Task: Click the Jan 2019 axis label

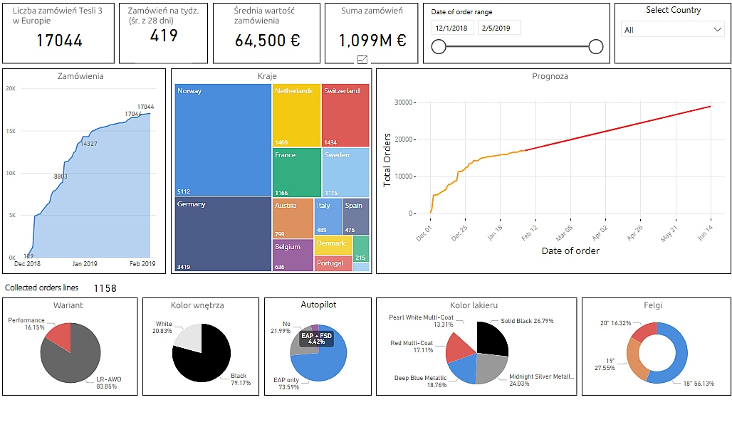Action: tap(85, 263)
